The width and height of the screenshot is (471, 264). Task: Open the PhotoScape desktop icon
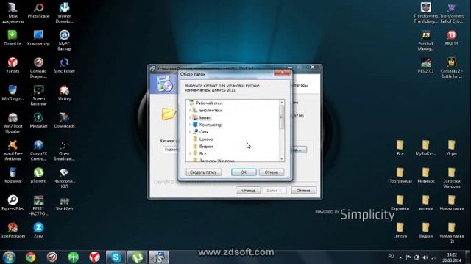38,11
